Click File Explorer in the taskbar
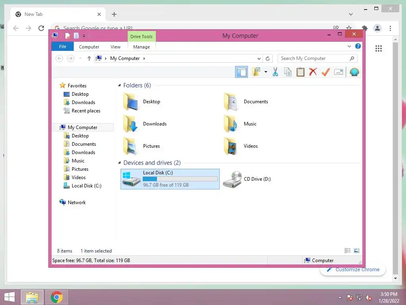The width and height of the screenshot is (406, 305). pyautogui.click(x=32, y=297)
